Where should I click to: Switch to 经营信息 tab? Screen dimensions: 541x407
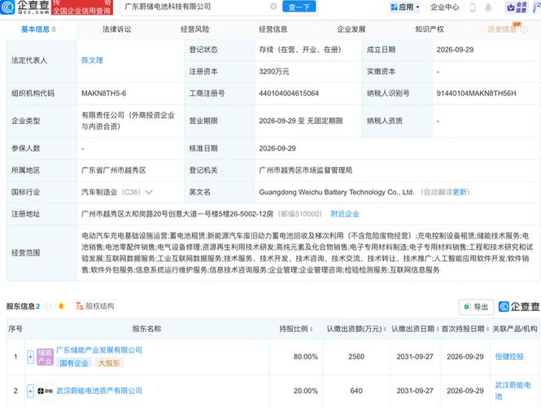pyautogui.click(x=273, y=29)
